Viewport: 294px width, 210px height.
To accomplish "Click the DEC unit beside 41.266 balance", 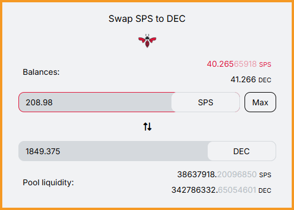I will click(x=265, y=80).
